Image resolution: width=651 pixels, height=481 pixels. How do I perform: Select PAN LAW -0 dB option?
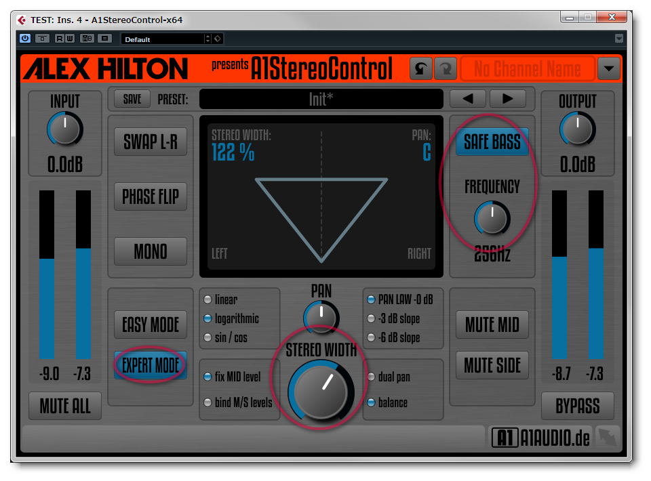pos(400,299)
